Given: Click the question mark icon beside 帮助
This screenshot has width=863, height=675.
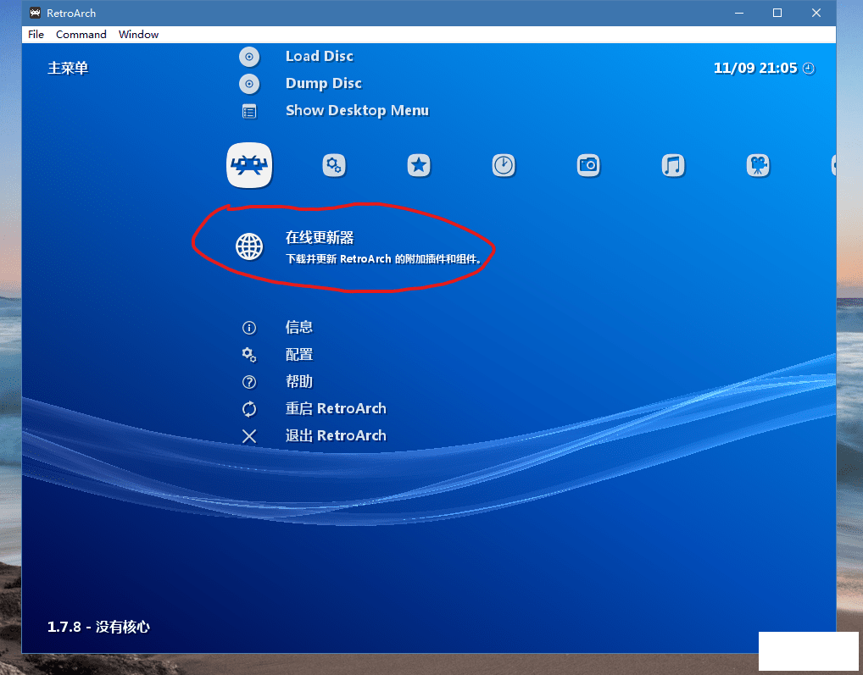Looking at the screenshot, I should coord(249,382).
